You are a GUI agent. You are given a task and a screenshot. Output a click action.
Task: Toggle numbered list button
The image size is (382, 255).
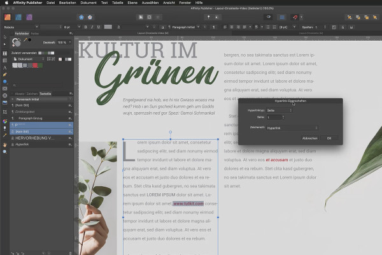click(274, 27)
